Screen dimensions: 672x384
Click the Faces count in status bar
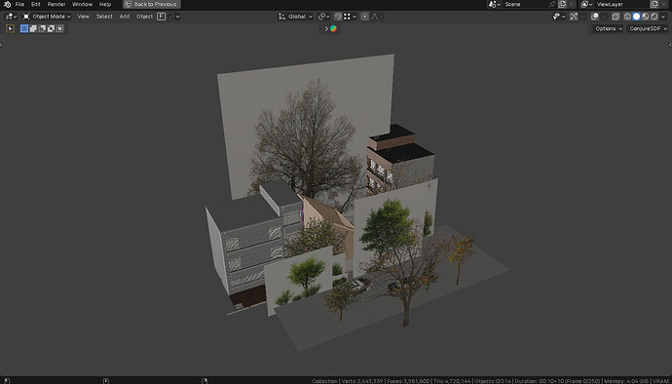[408, 381]
